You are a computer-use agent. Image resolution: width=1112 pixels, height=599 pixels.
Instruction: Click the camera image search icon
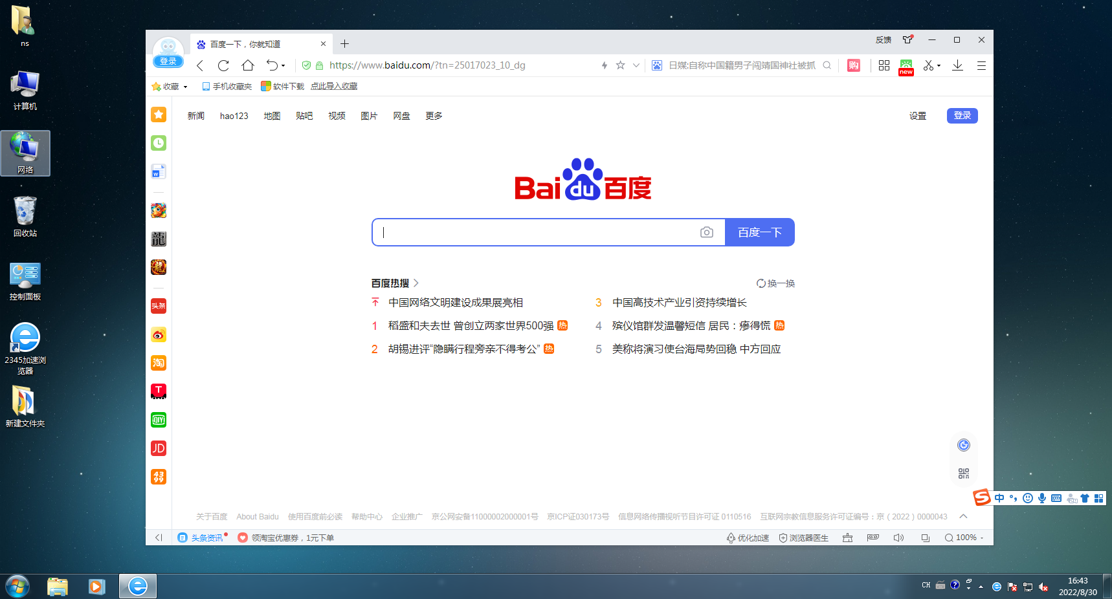707,232
